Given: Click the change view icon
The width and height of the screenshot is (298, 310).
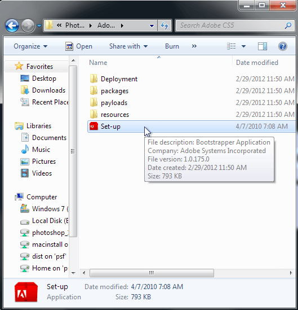Looking at the screenshot, I should [x=232, y=46].
